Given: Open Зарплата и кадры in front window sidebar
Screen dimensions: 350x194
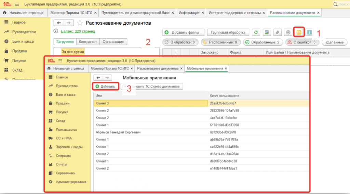Looking at the screenshot, I should 69,147.
